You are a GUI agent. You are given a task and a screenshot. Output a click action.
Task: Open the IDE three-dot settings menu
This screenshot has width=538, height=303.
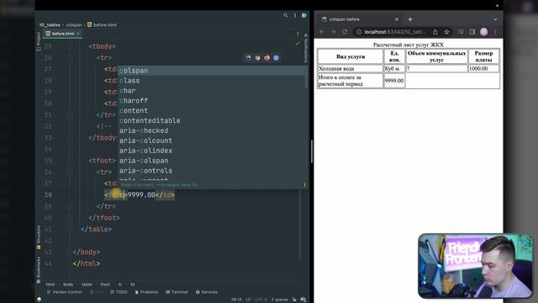(x=295, y=15)
